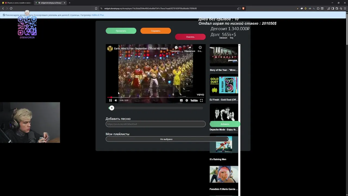
Task: Click the orange 'Сохранить' button
Action: tap(156, 31)
